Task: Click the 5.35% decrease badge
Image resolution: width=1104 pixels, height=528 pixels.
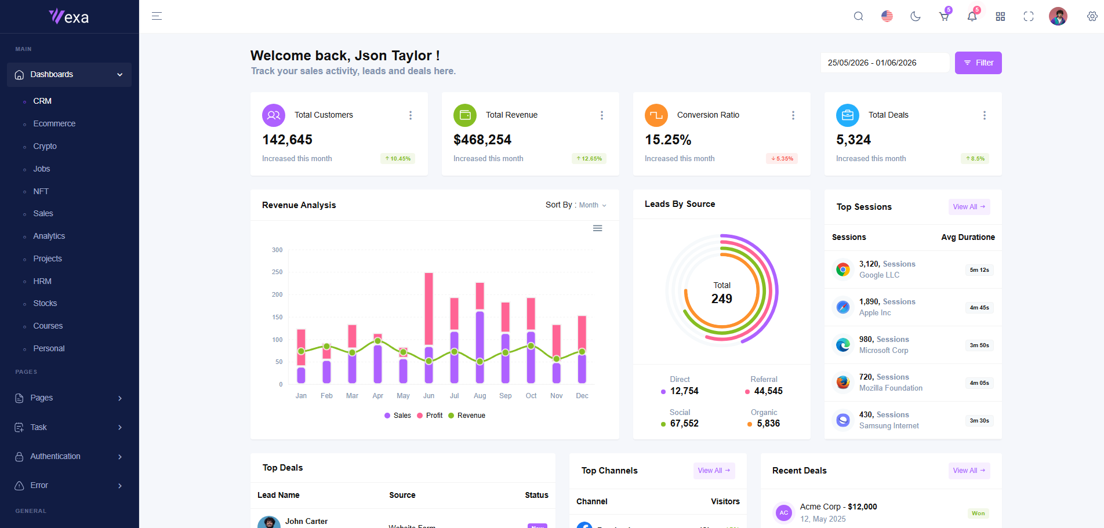Action: click(782, 159)
